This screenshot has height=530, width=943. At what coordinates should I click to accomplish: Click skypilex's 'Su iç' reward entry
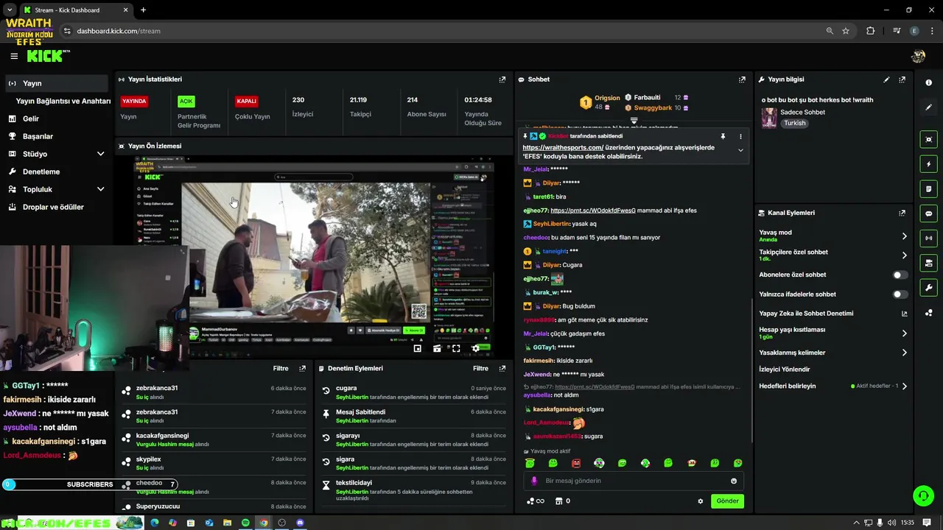pyautogui.click(x=214, y=463)
